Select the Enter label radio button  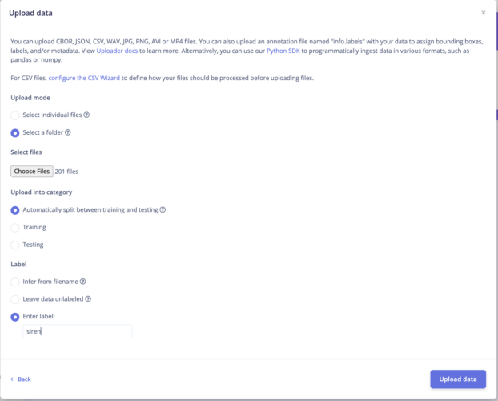click(15, 316)
